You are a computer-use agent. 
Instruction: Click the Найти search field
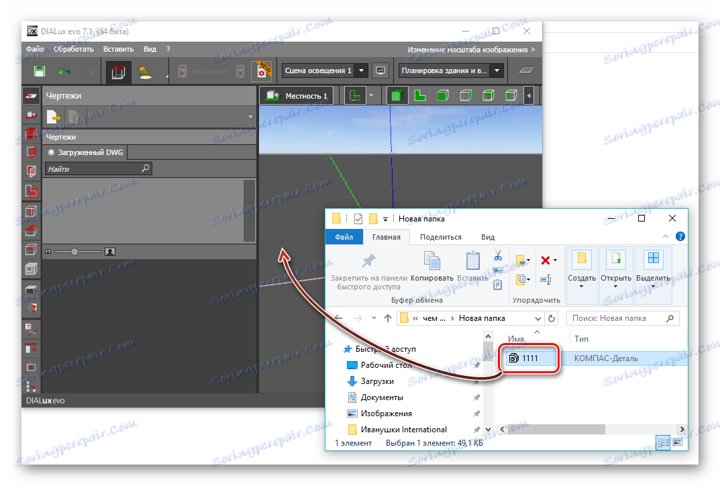[98, 168]
